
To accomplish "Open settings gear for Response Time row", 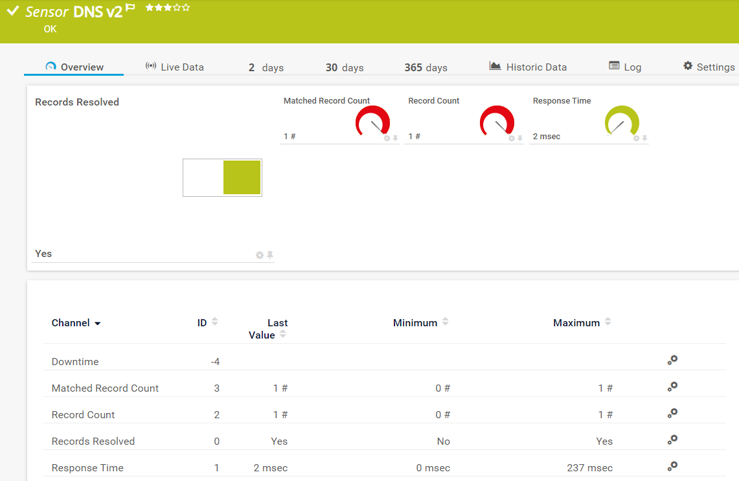I will coord(672,467).
